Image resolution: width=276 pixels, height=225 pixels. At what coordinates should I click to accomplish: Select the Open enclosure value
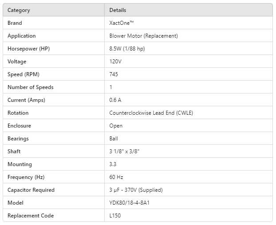(116, 126)
